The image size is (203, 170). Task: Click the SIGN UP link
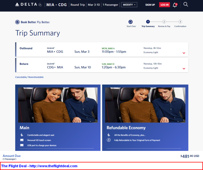[x=150, y=5]
